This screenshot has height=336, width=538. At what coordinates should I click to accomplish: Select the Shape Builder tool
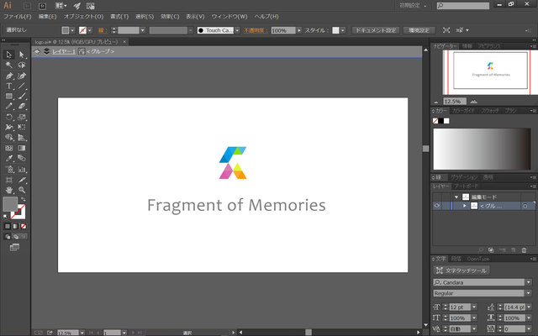tap(9, 138)
